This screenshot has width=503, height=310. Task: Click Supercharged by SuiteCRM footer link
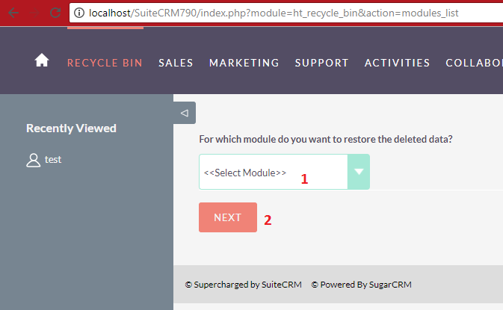[244, 285]
